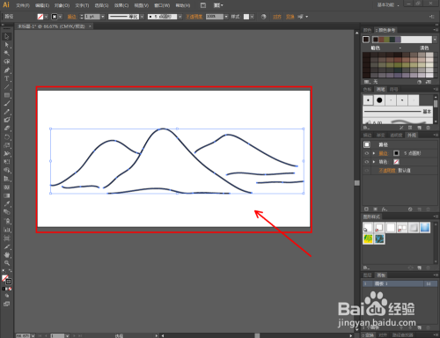
Task: Switch to the Layers 图层 tab
Action: 367,276
